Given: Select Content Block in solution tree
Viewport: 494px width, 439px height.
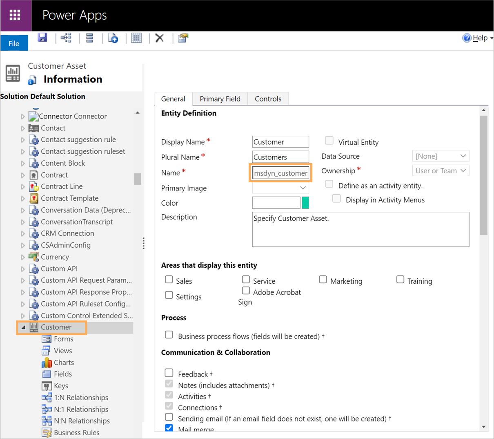Looking at the screenshot, I should coord(63,163).
